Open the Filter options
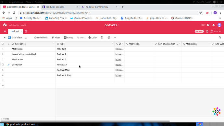 (x=56, y=37)
